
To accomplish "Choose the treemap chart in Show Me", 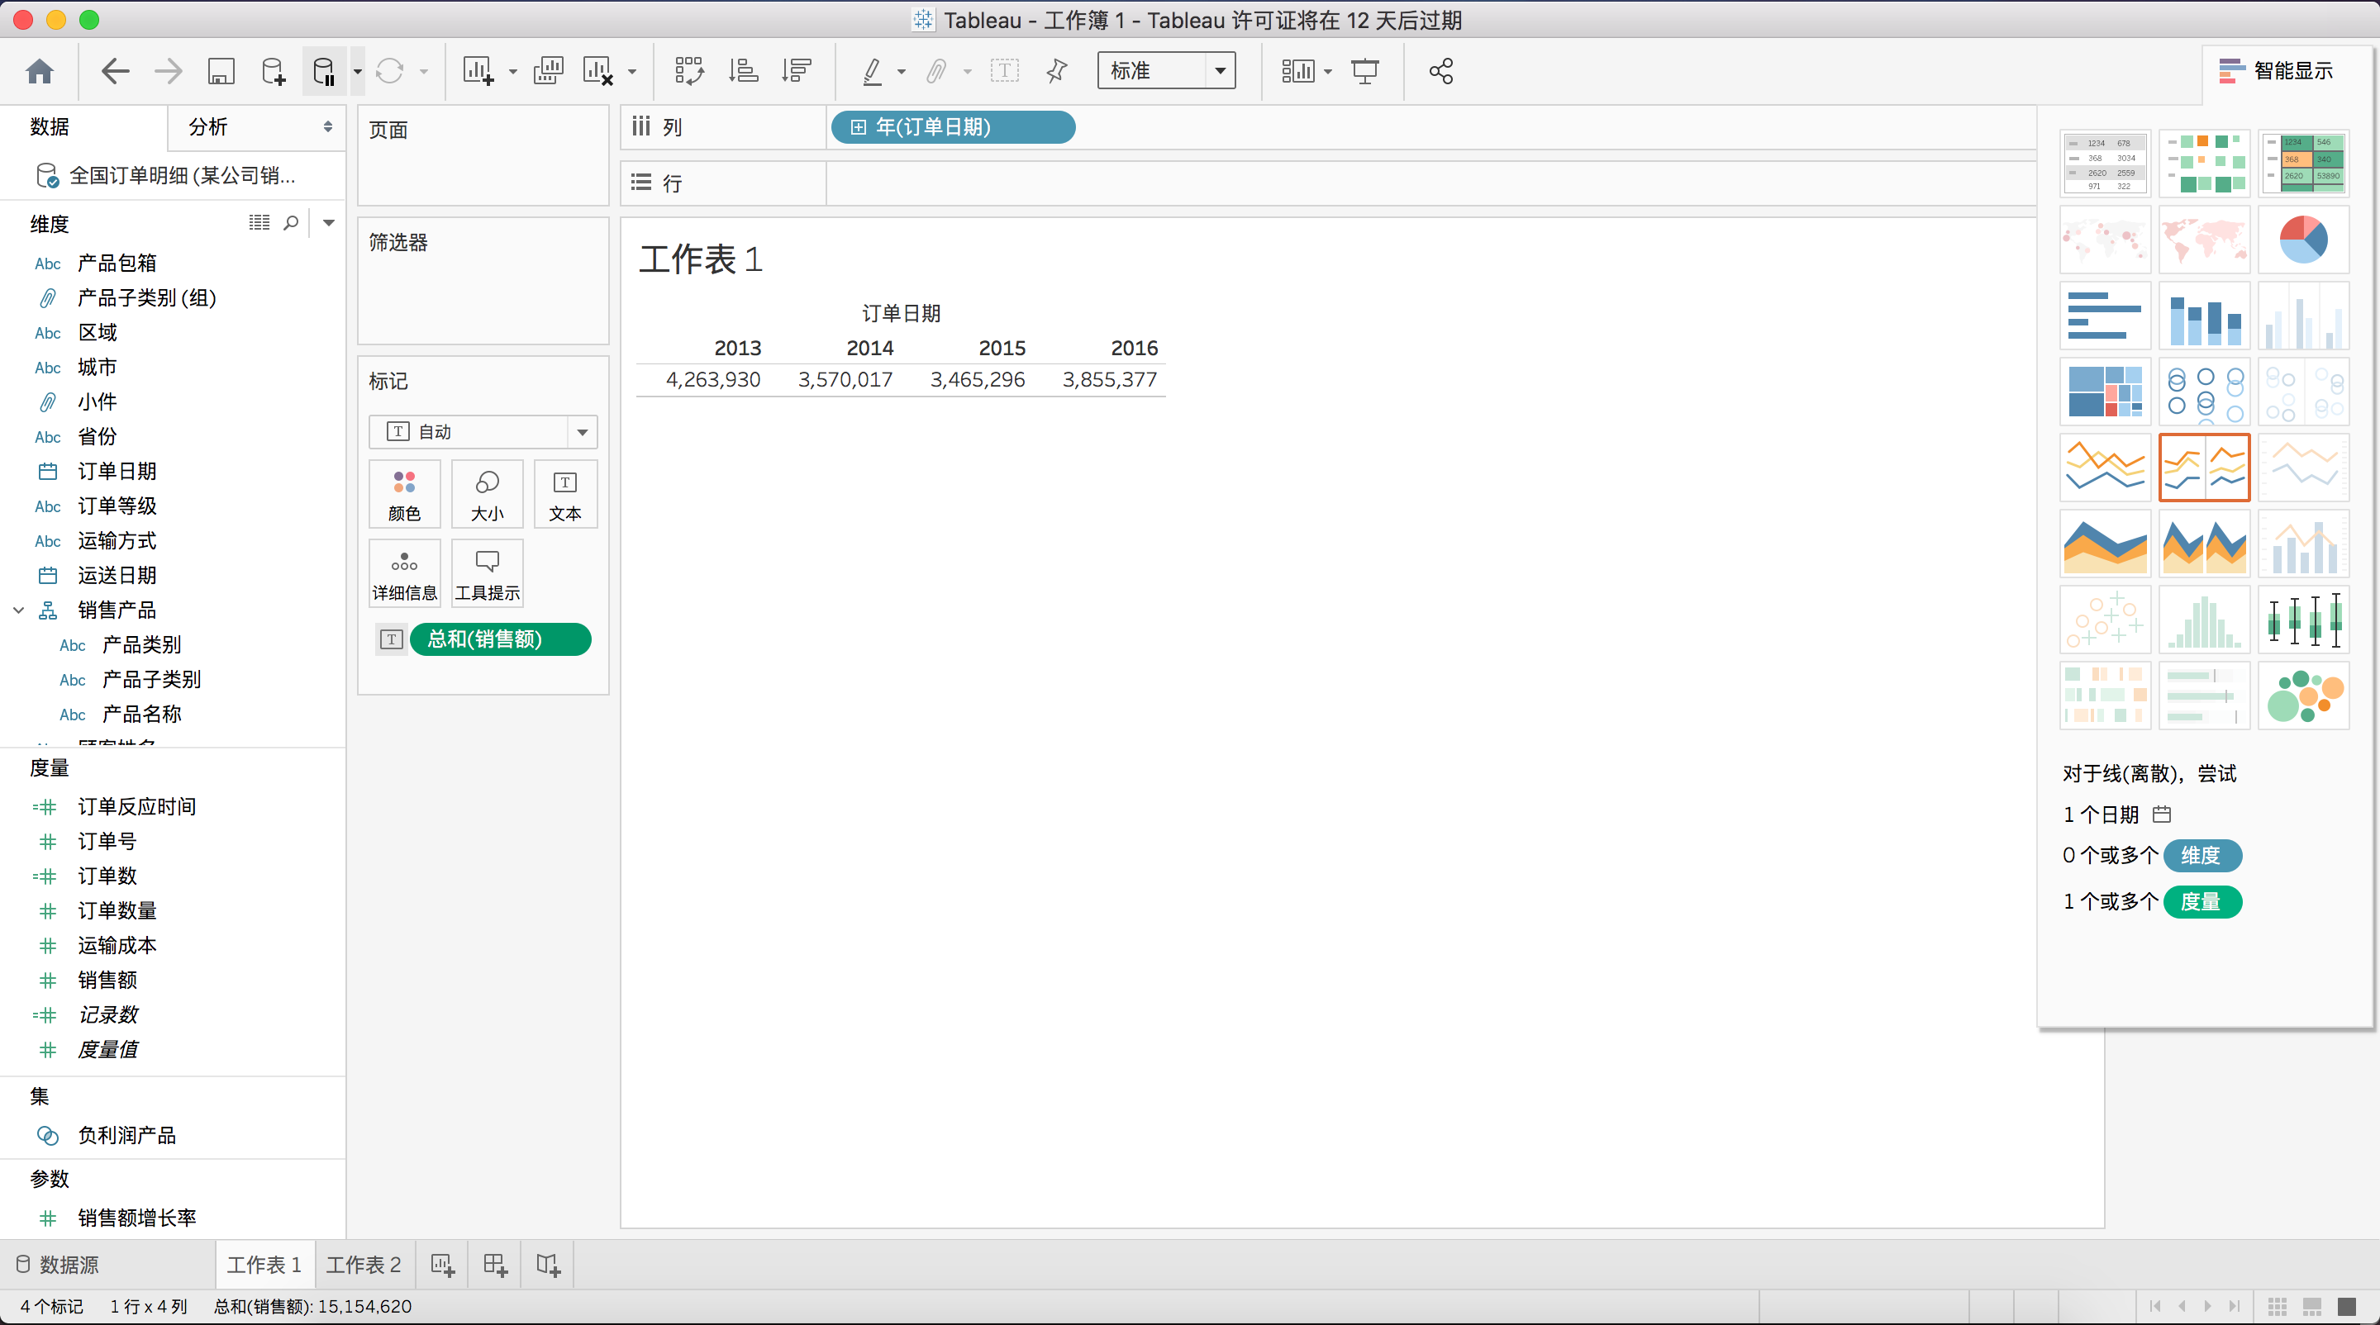I will [2106, 392].
